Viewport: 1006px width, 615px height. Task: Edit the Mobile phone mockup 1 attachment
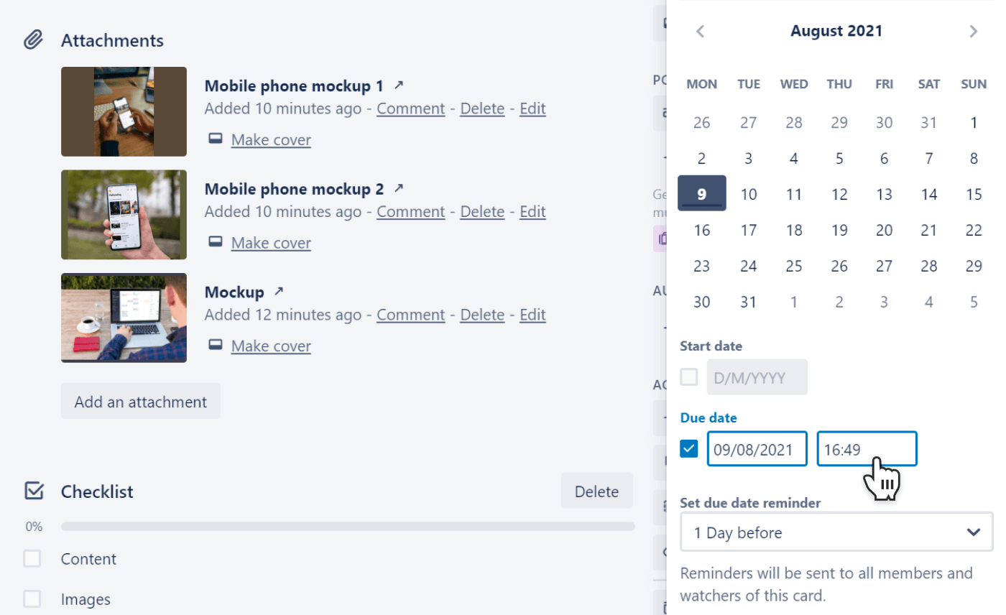point(532,108)
